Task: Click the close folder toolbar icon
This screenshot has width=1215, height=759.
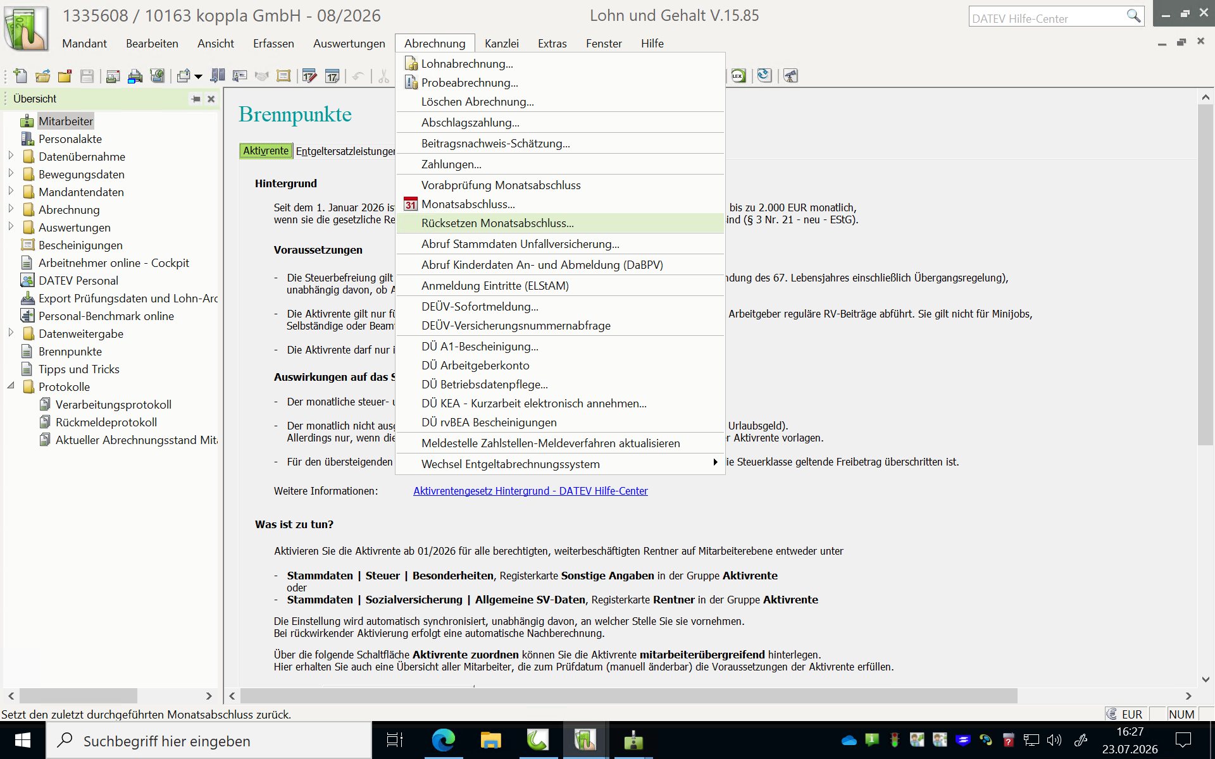Action: 65,77
